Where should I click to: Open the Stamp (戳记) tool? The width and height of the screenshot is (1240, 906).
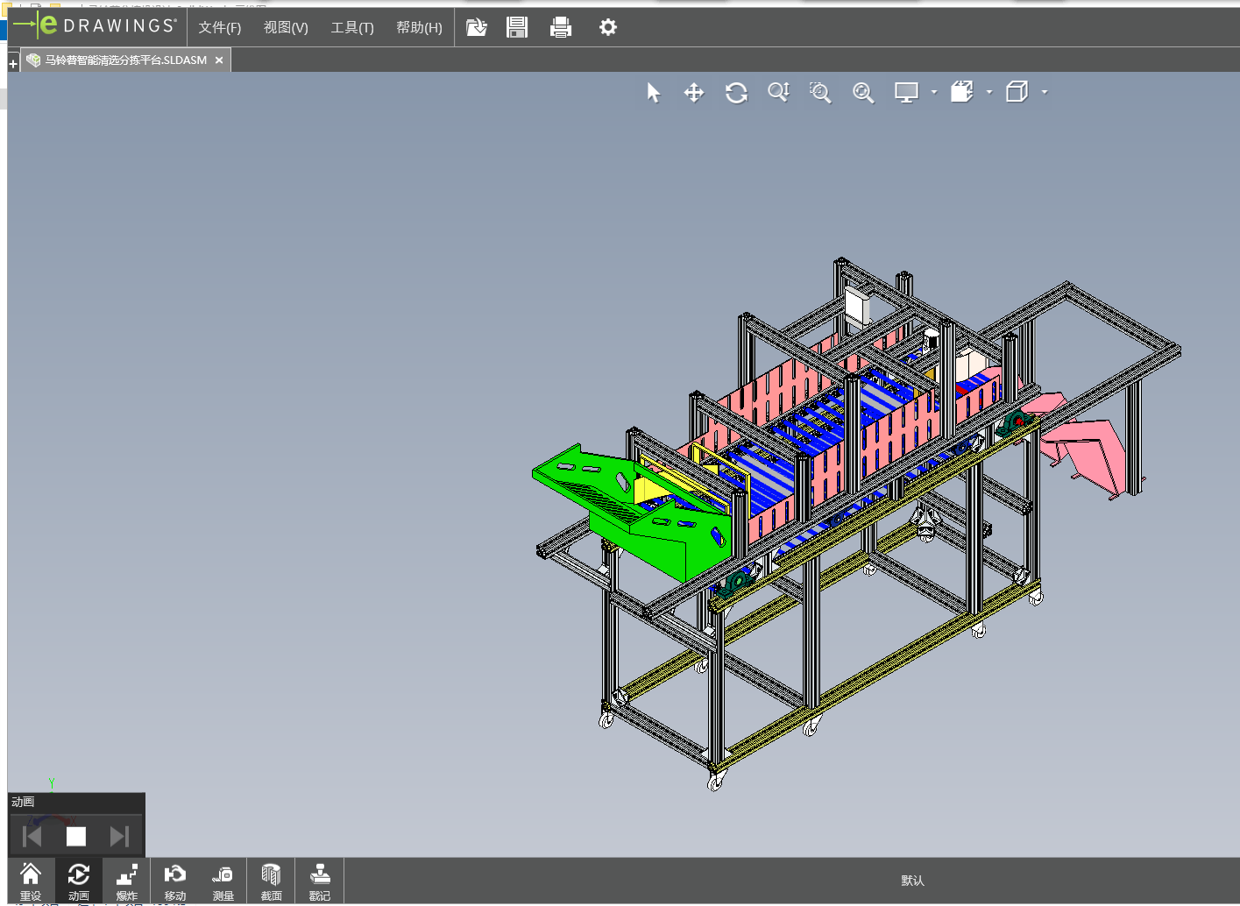click(x=320, y=881)
